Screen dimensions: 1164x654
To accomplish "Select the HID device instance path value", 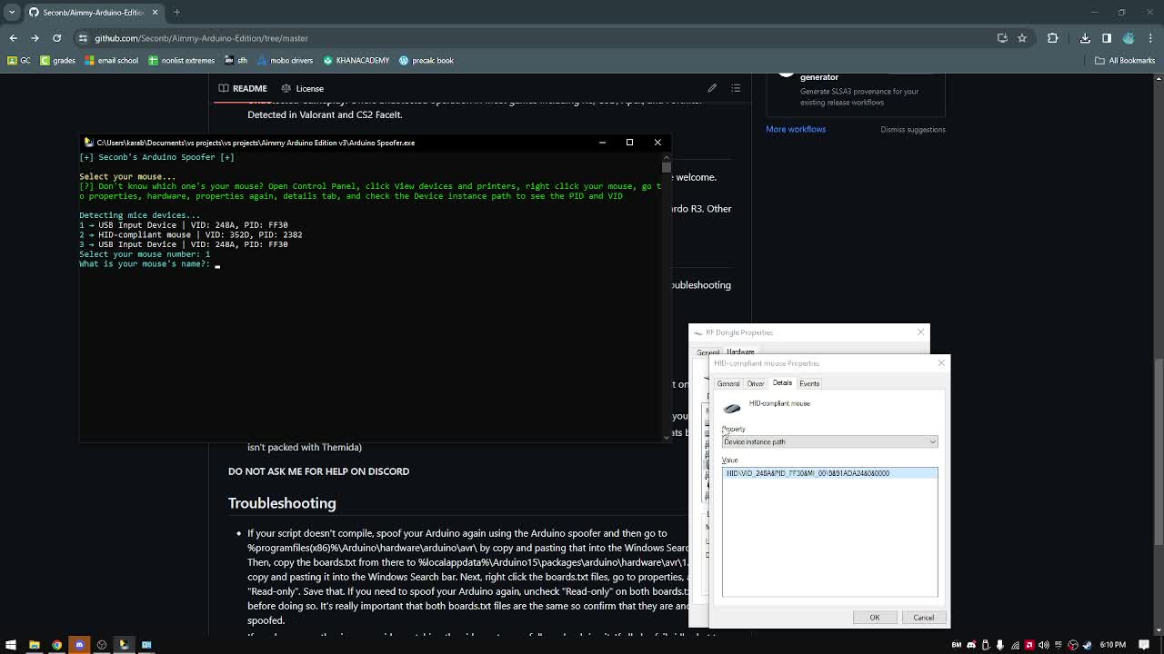I will click(x=808, y=472).
